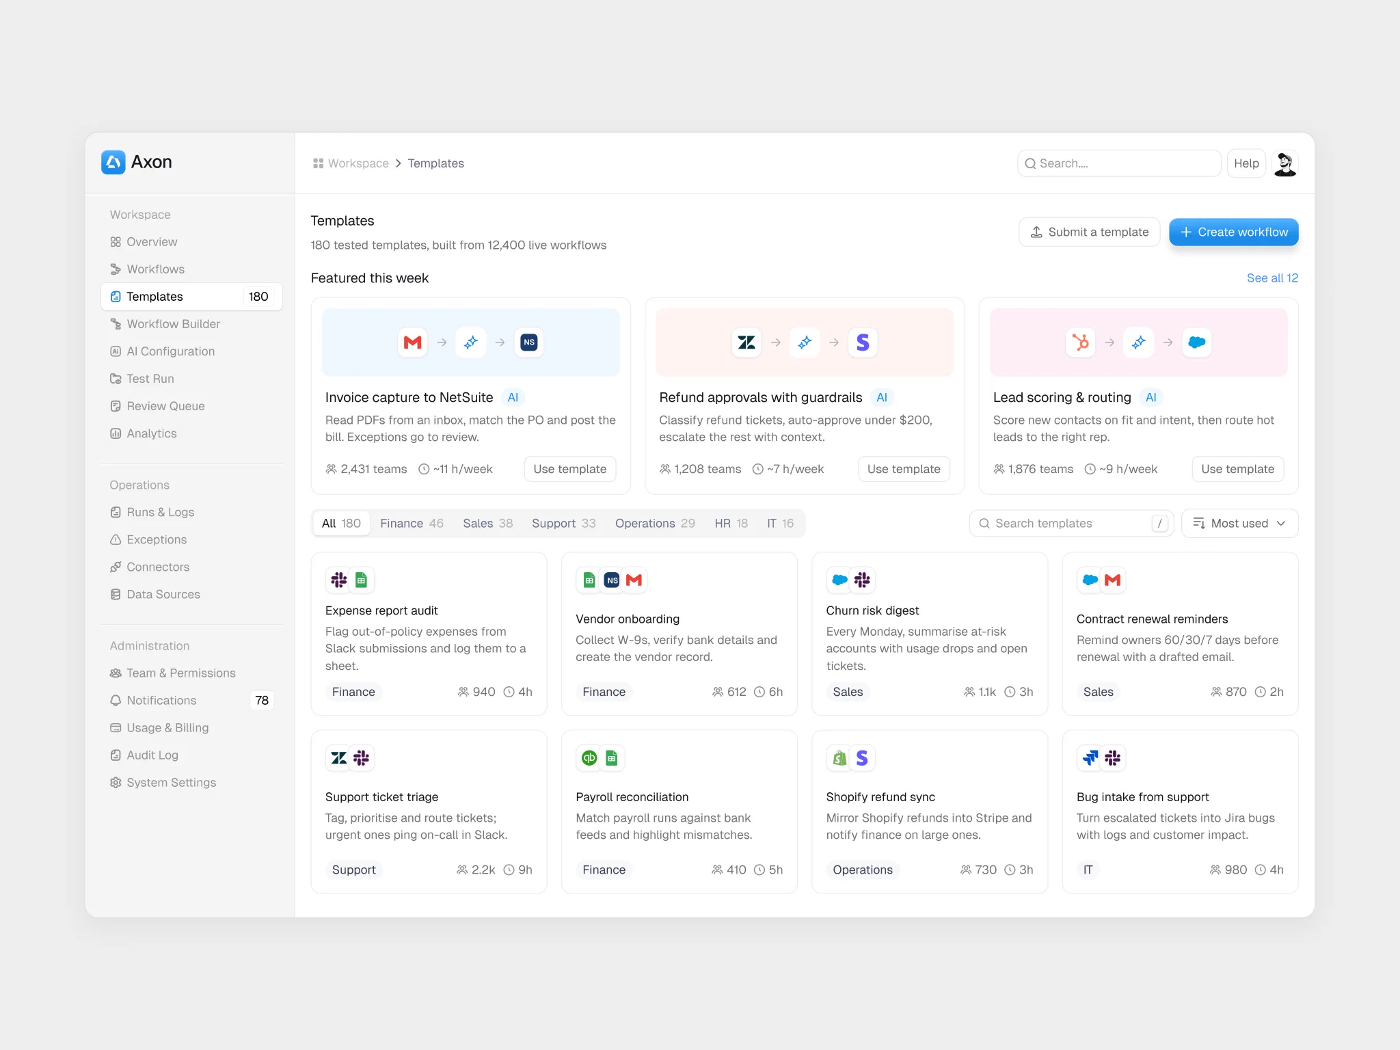Click the AI sparkle icon in Refund approvals banner
Viewport: 1400px width, 1050px height.
tap(805, 342)
